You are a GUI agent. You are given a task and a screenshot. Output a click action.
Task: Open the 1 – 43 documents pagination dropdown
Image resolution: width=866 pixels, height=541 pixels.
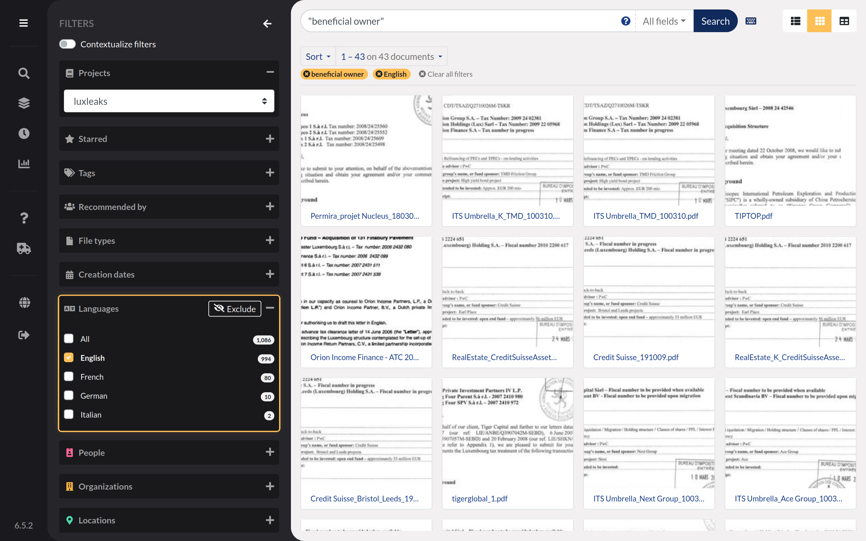(391, 56)
